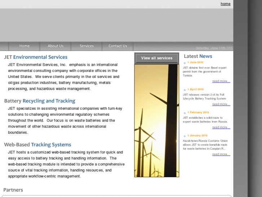The image size is (262, 197).
Task: Open read more for Basel export permit news
Action: pos(221,81)
